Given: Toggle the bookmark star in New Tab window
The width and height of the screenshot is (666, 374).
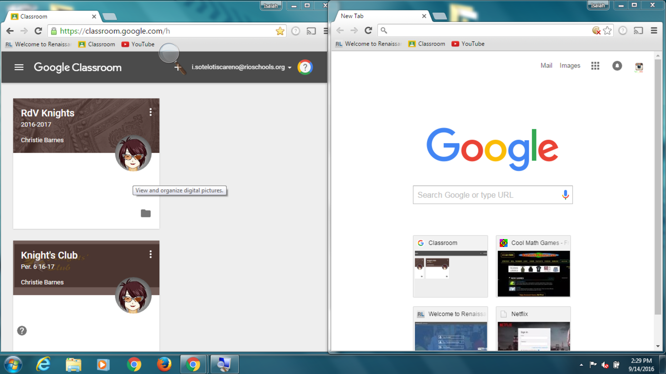Looking at the screenshot, I should [607, 31].
